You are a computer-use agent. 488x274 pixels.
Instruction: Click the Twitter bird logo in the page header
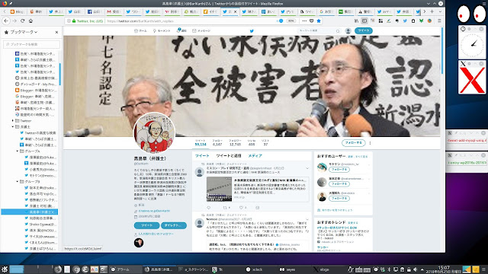point(252,30)
